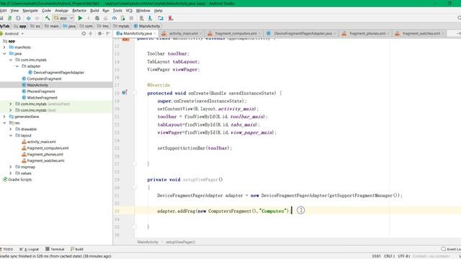Click the Navigate Forward arrow icon
The width and height of the screenshot is (461, 259).
pos(37,18)
